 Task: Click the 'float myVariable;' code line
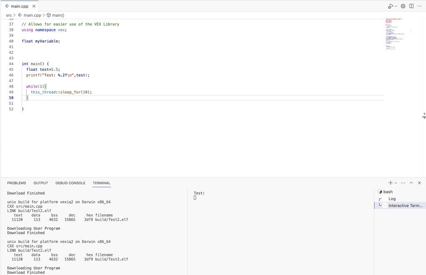coord(41,41)
